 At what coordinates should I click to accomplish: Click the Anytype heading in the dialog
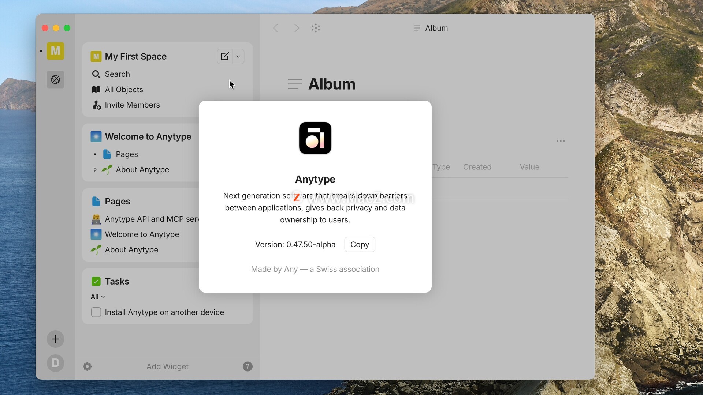(315, 179)
